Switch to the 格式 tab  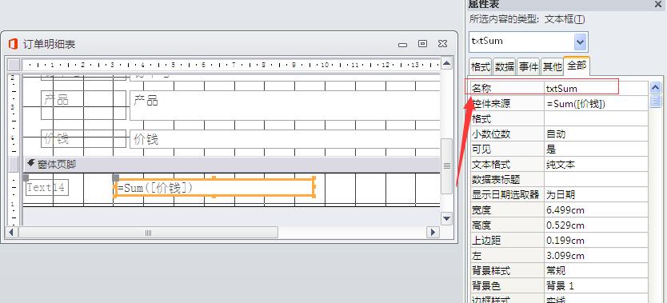481,67
